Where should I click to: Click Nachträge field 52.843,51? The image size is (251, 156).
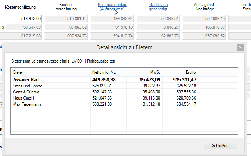click(x=158, y=19)
